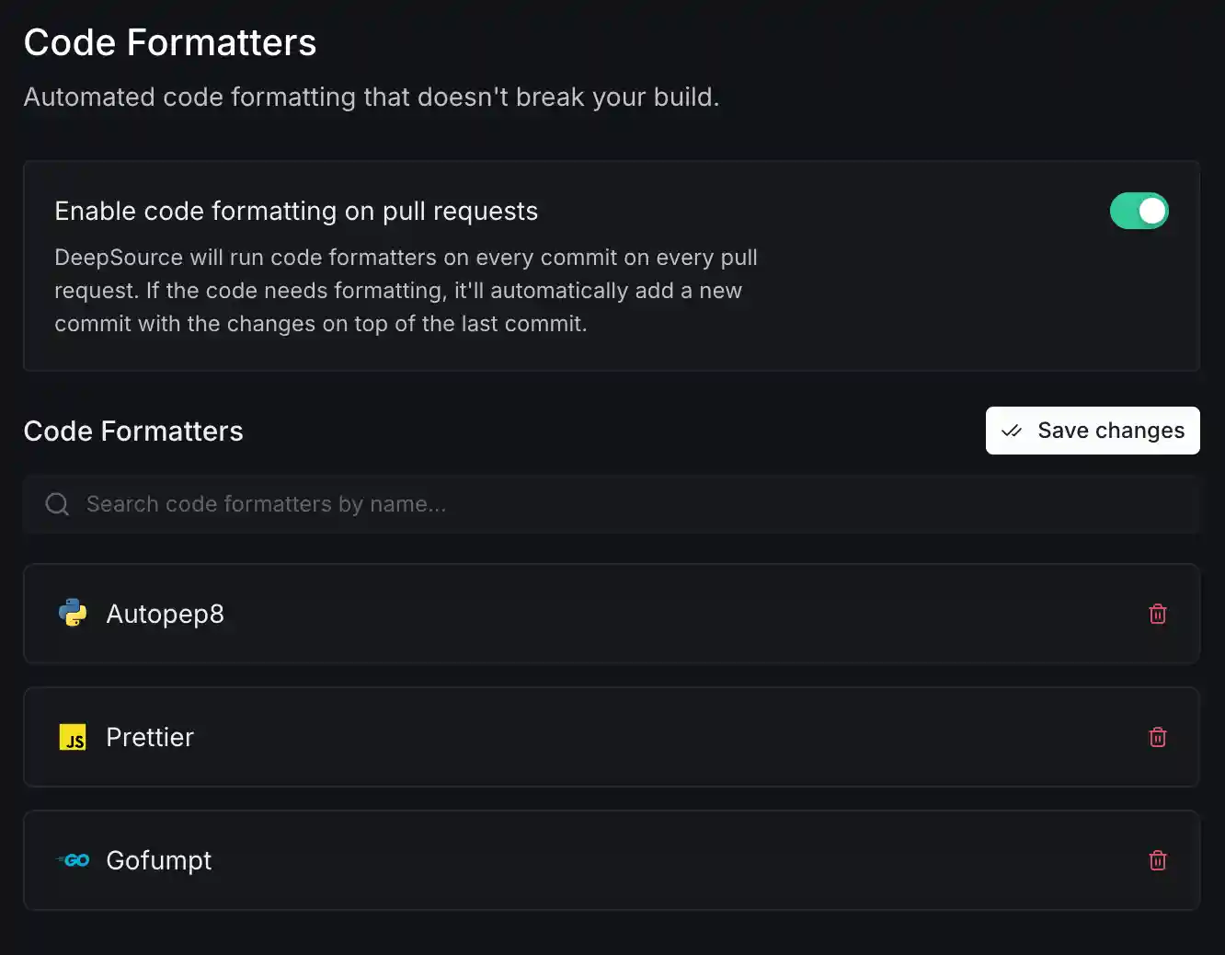Click the Prettier formatter name

click(x=150, y=737)
